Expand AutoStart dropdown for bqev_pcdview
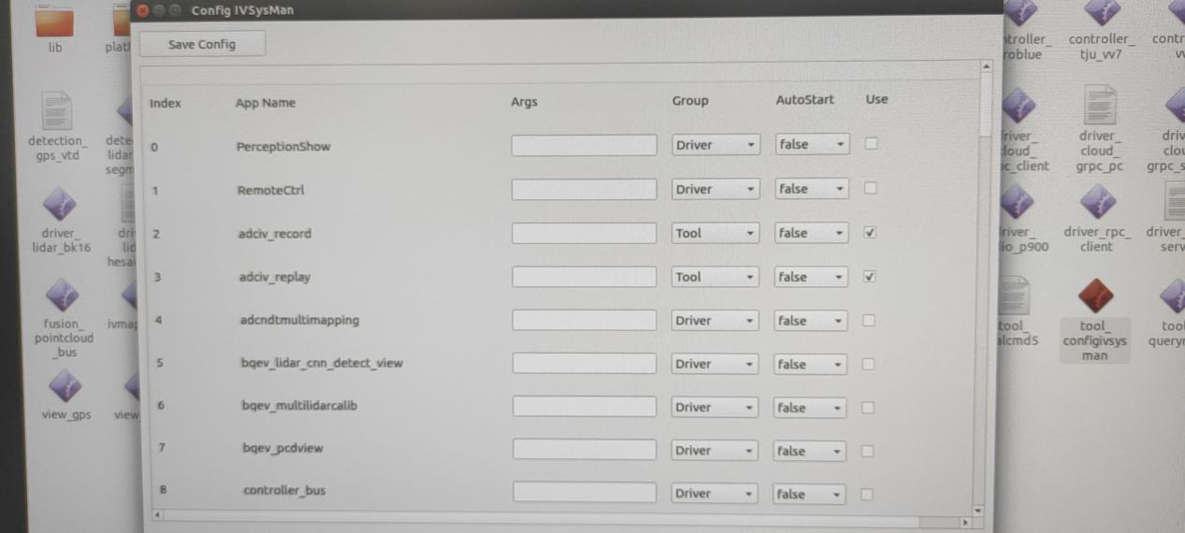Viewport: 1185px width, 533px height. pyautogui.click(x=810, y=451)
